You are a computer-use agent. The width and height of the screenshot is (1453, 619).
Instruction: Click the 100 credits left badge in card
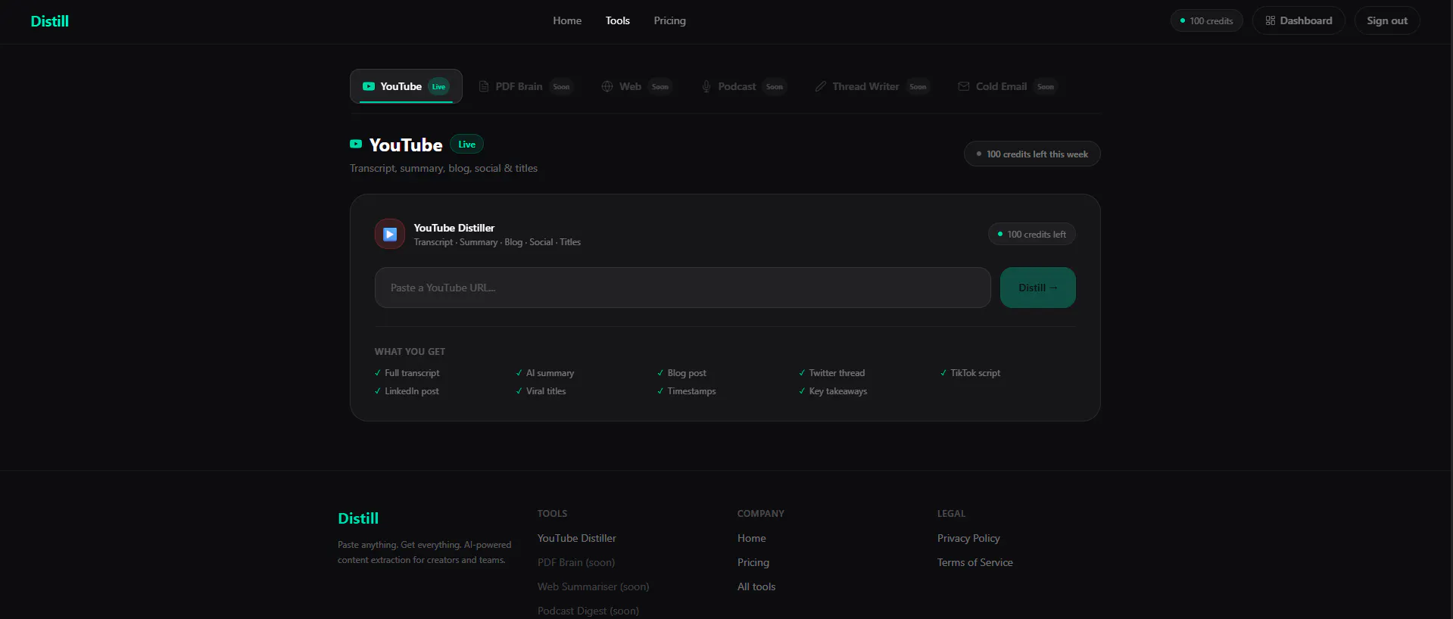click(1032, 235)
